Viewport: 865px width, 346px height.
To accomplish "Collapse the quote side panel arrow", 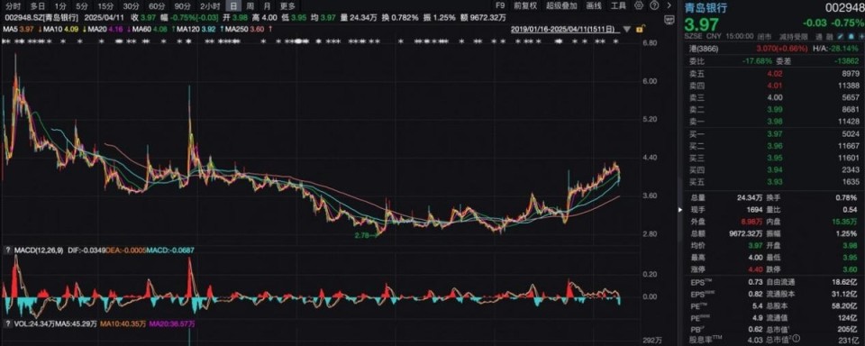I will click(679, 210).
